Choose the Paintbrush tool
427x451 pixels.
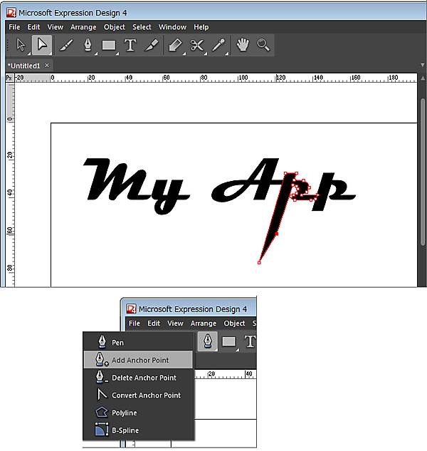point(65,45)
